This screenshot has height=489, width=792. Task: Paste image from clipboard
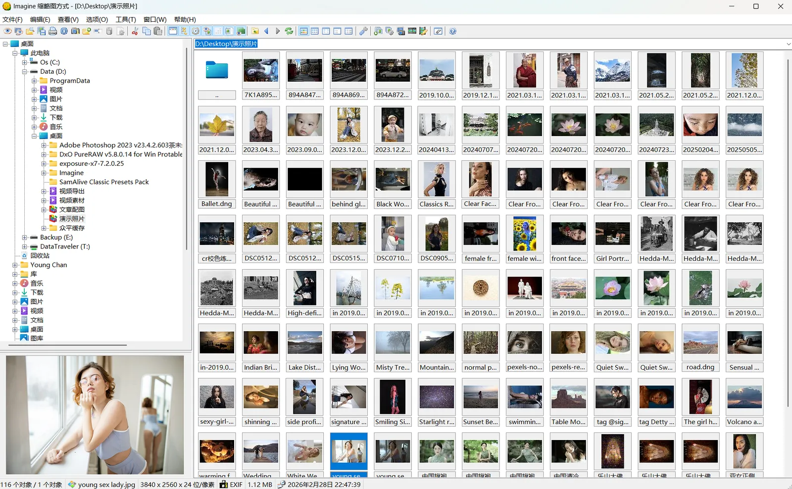coord(157,31)
